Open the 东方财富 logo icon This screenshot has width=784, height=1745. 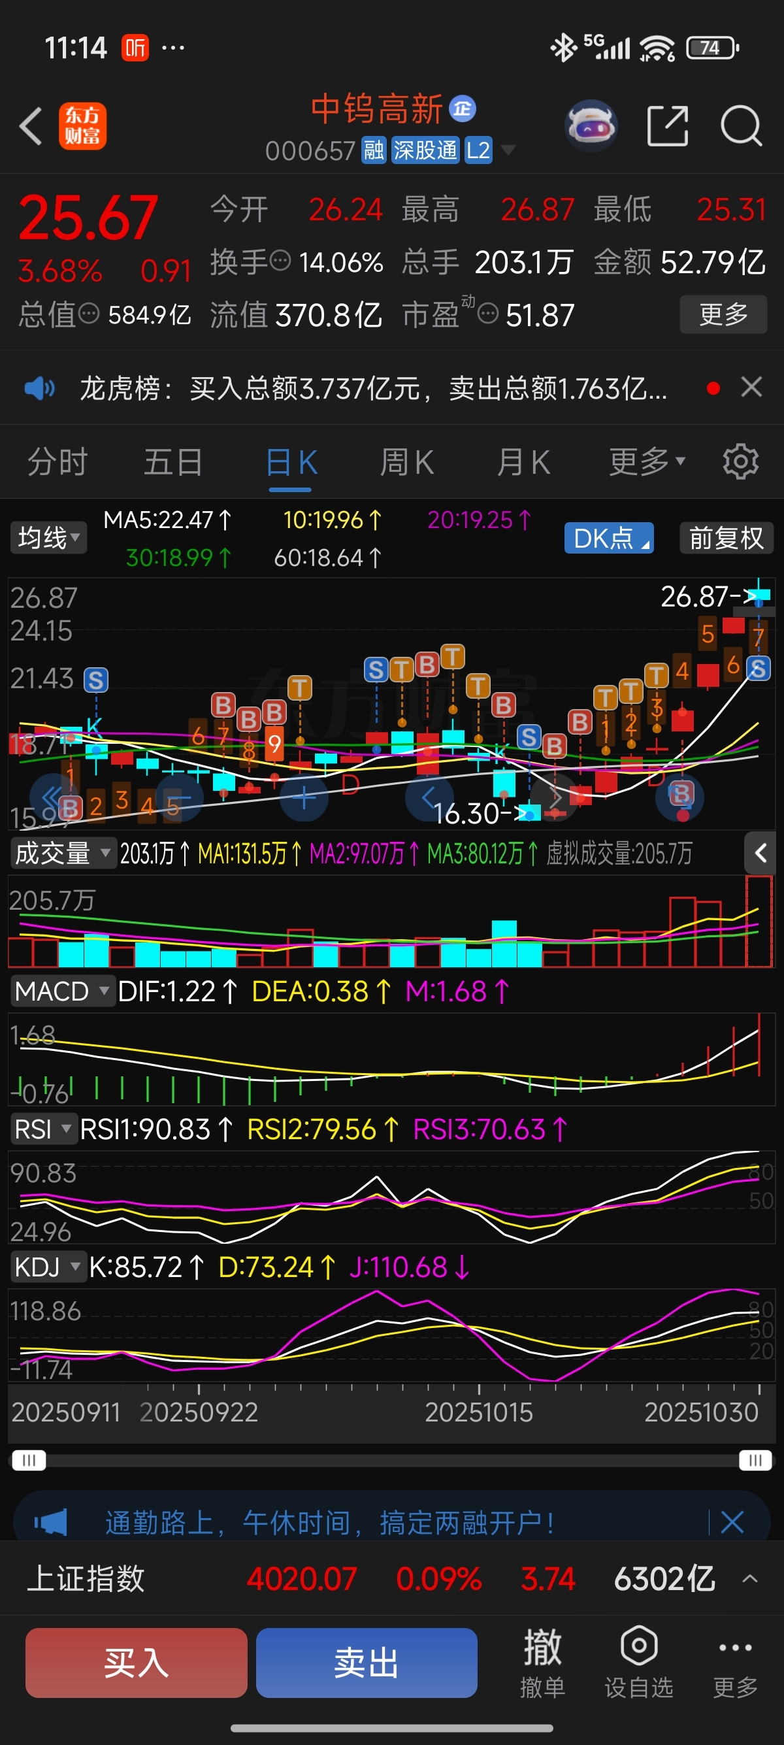pyautogui.click(x=82, y=126)
